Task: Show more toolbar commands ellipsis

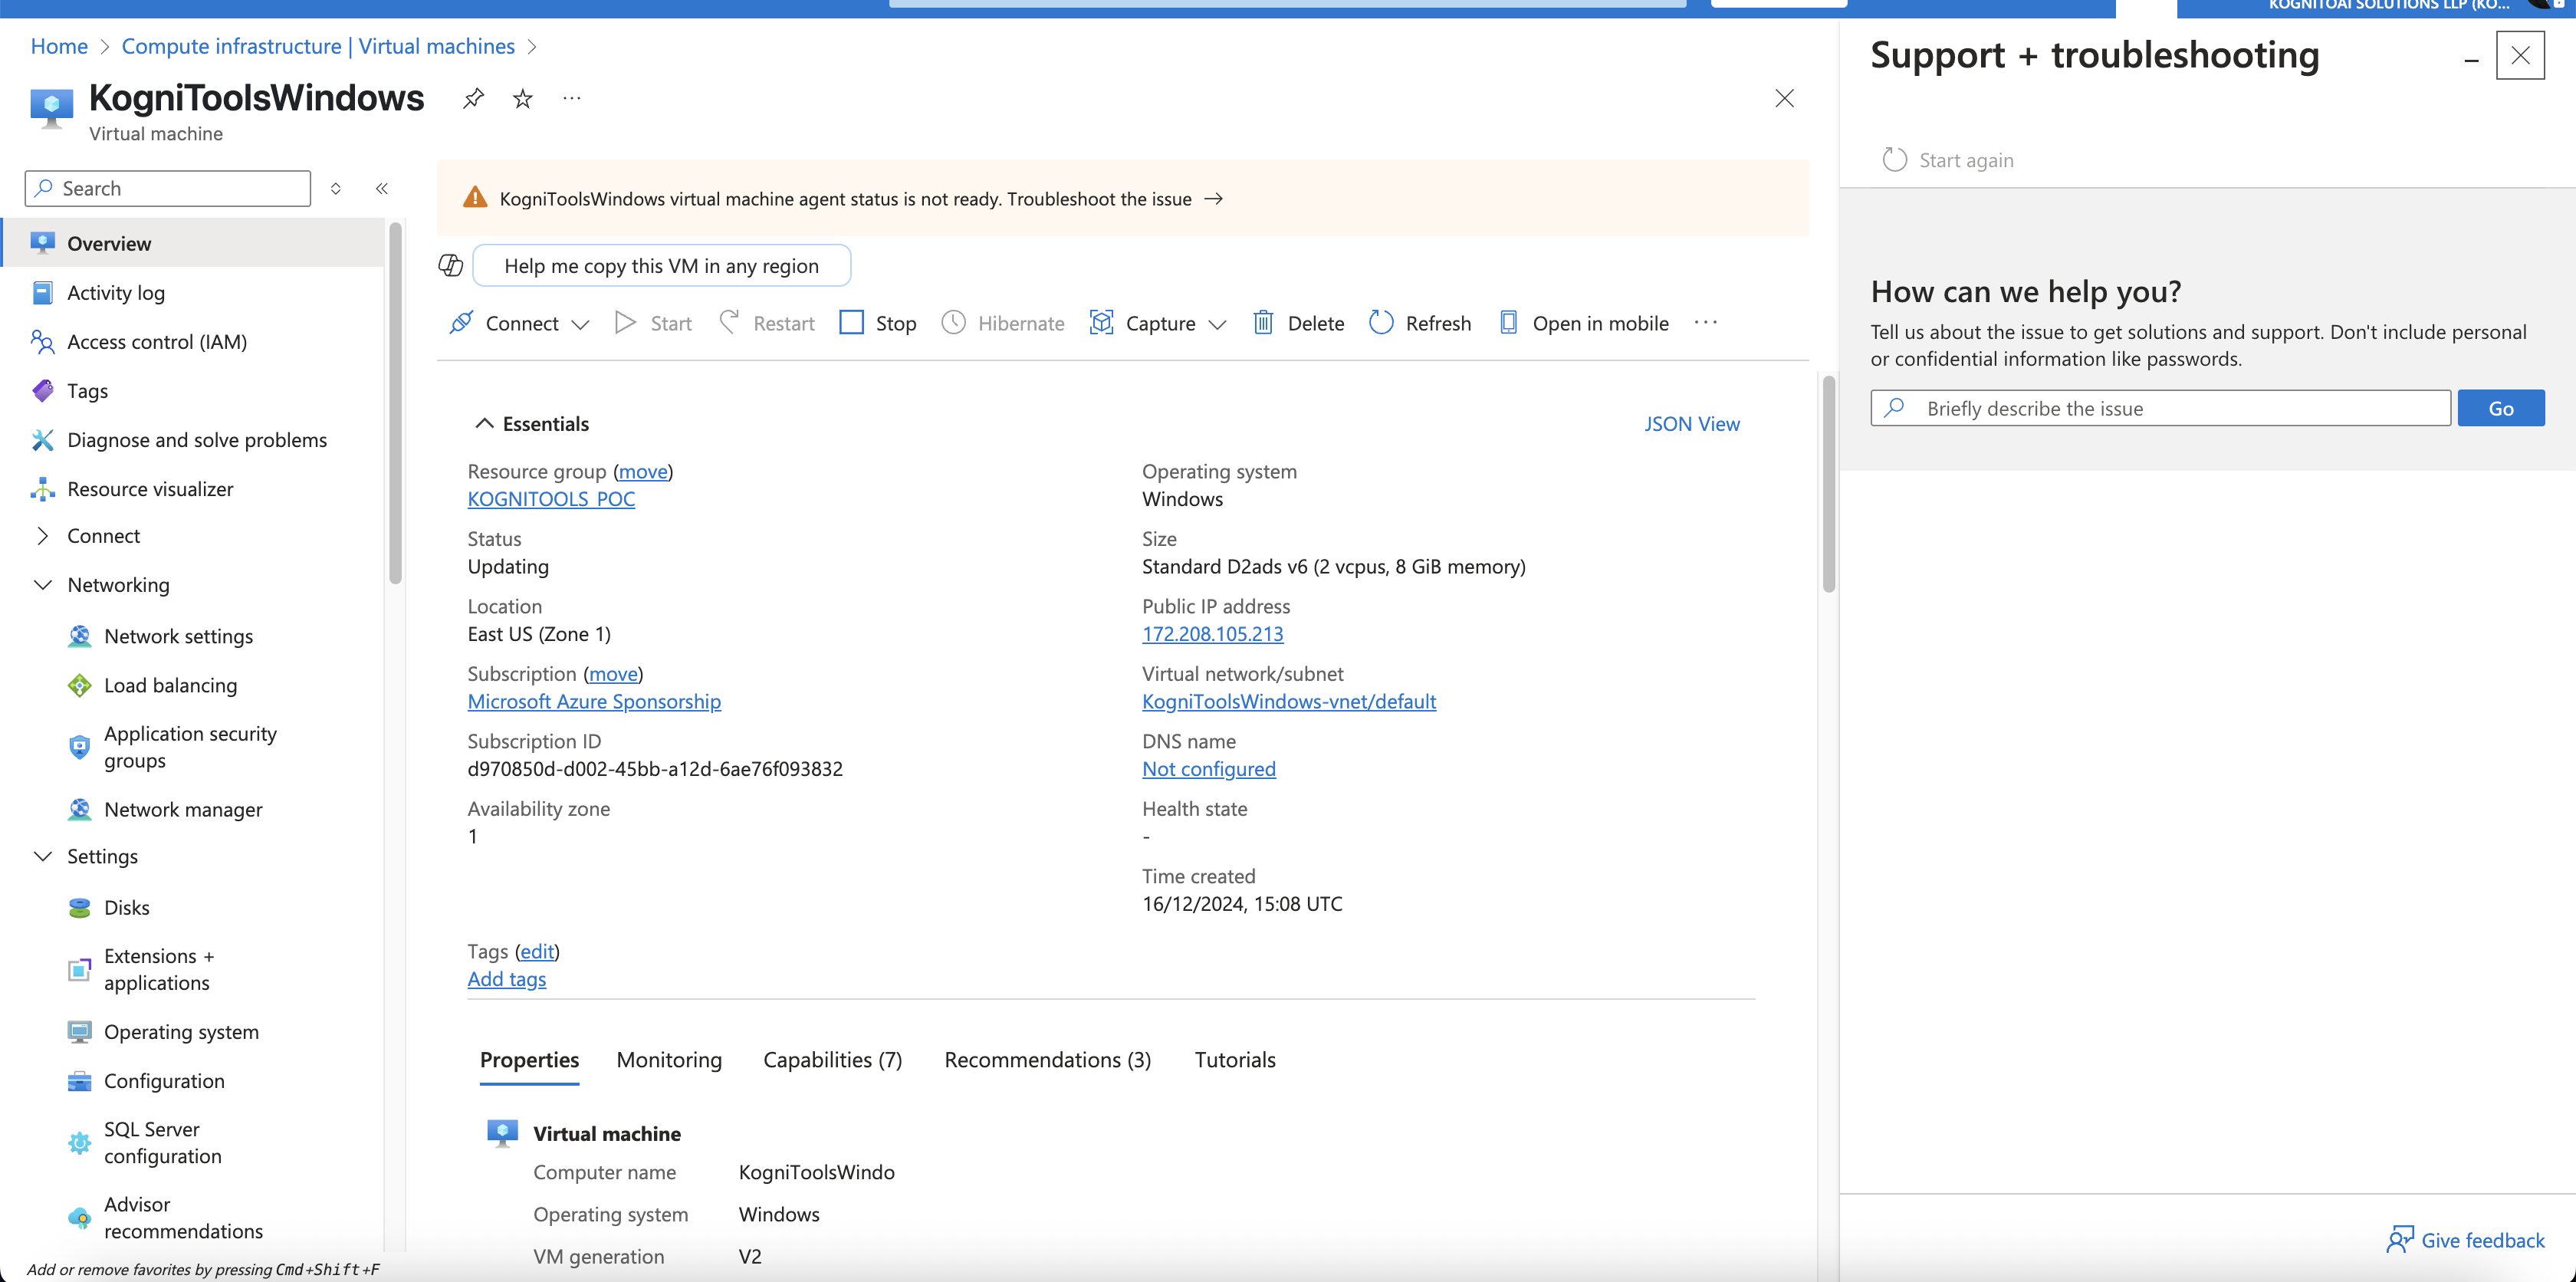Action: (1706, 322)
